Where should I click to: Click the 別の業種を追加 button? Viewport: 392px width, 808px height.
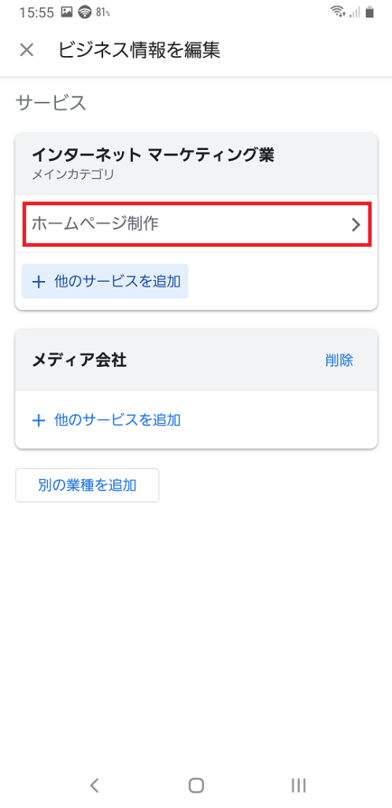tap(87, 485)
